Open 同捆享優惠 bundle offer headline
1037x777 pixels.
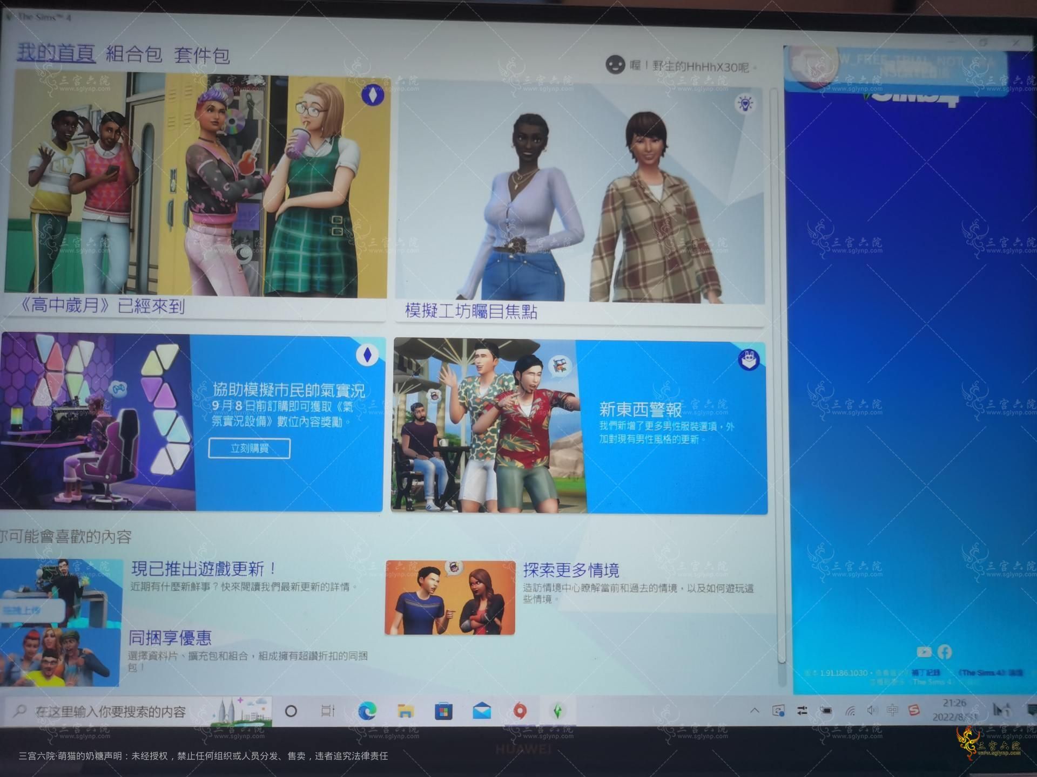pos(170,638)
